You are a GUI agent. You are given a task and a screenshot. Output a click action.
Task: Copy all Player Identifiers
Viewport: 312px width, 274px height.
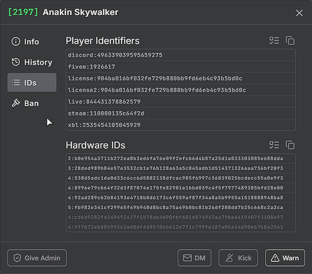point(290,41)
